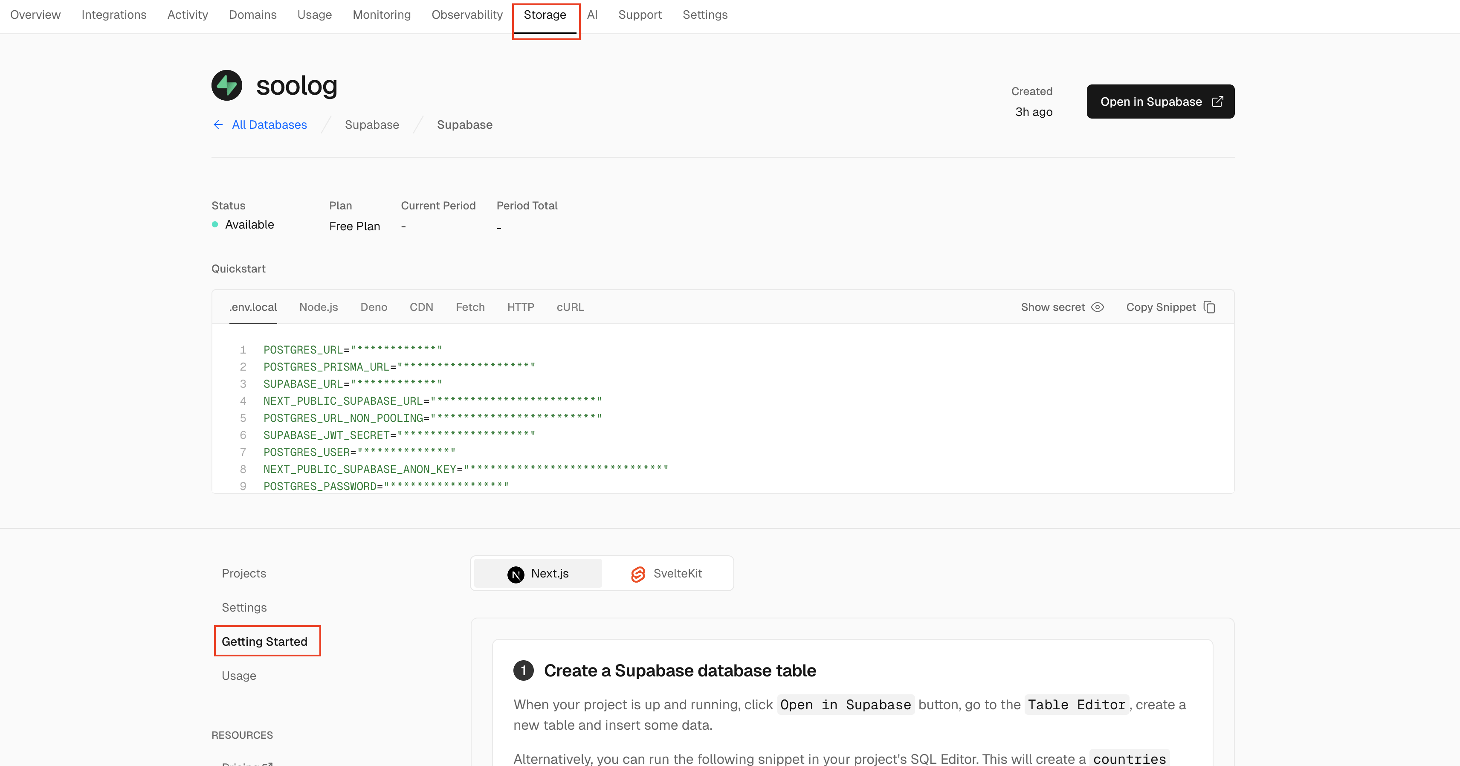Open the AI tab
This screenshot has width=1460, height=766.
point(592,15)
